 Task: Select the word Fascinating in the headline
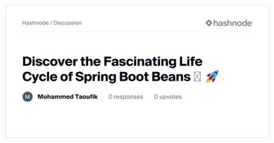click(x=140, y=62)
